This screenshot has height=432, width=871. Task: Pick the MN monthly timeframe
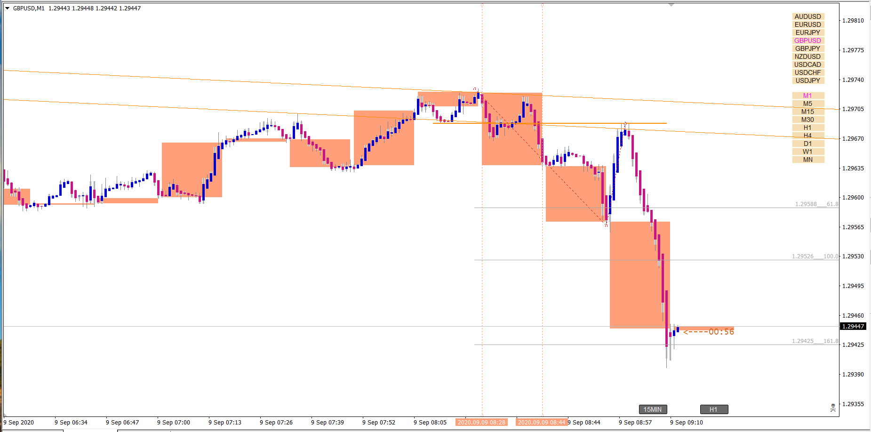(x=808, y=160)
